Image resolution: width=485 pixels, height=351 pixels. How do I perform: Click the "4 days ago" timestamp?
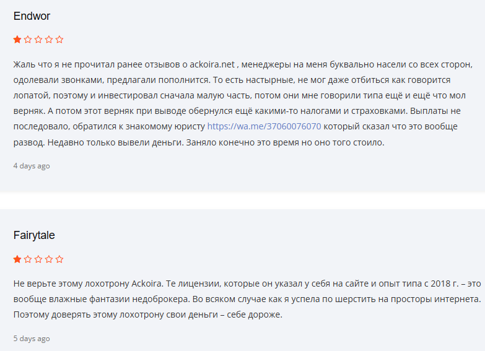(x=32, y=166)
